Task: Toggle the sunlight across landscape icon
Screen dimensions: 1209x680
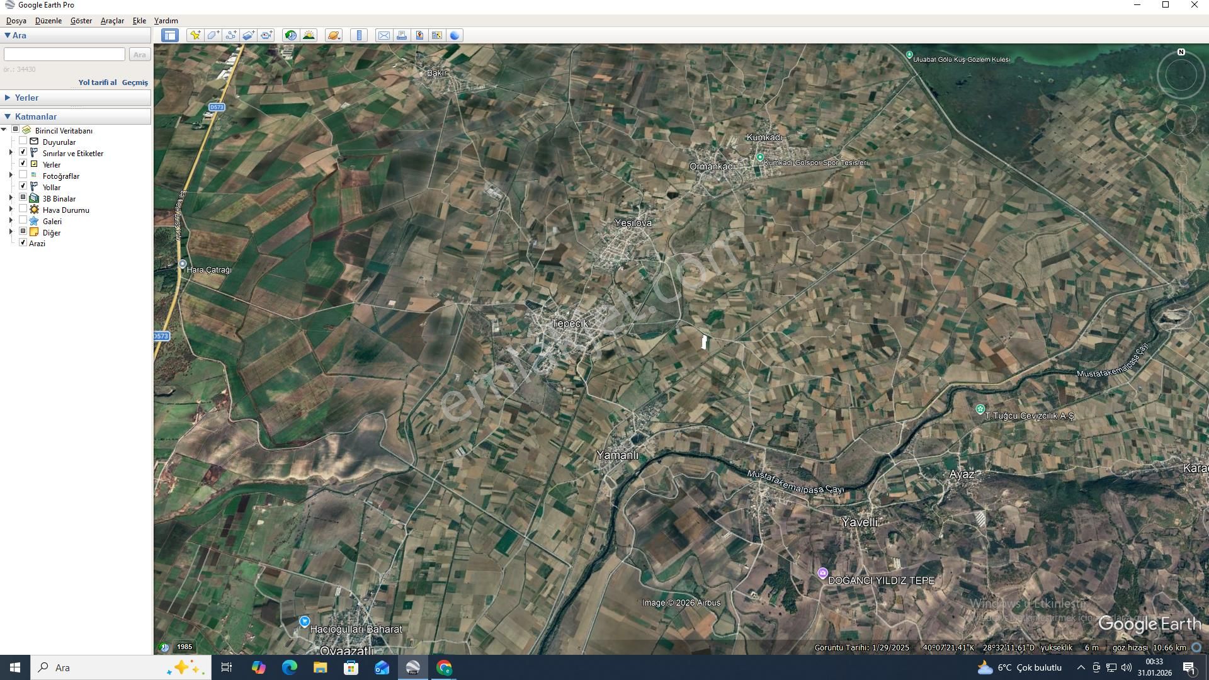Action: click(309, 35)
